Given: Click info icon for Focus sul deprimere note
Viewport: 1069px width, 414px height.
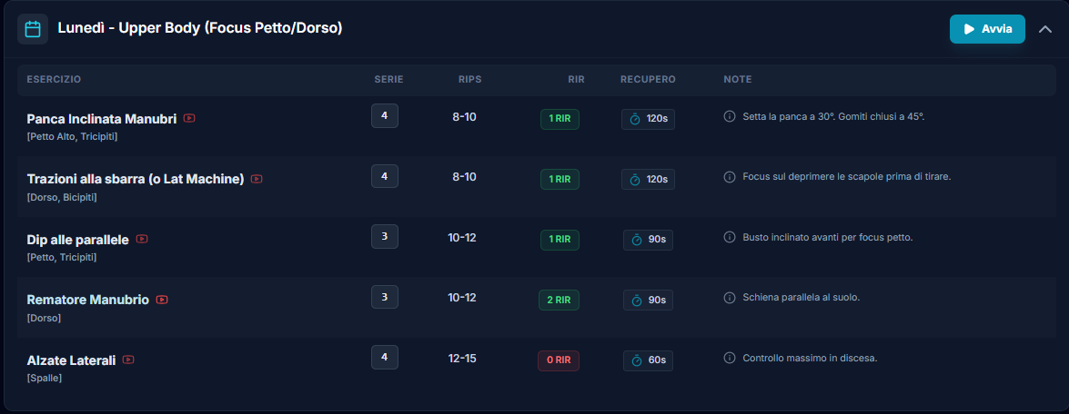Looking at the screenshot, I should point(729,177).
